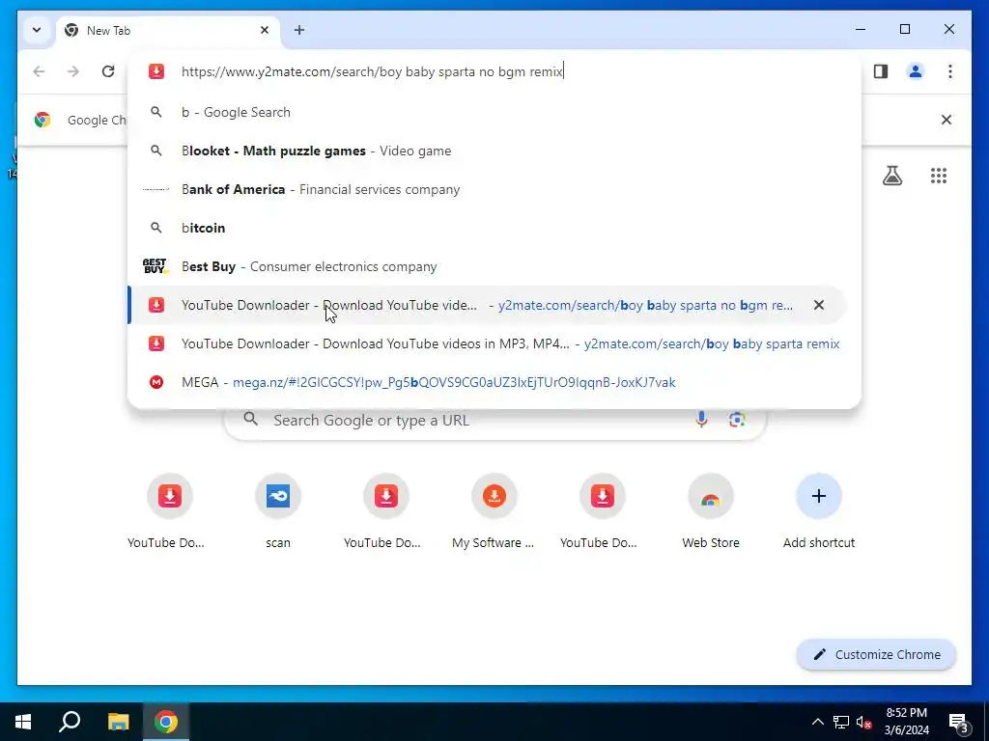Open the Google apps grid
The image size is (989, 741).
click(x=939, y=176)
